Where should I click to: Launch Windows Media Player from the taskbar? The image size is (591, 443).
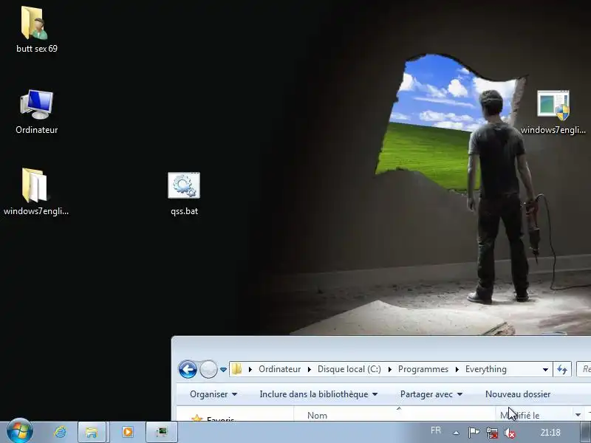128,432
